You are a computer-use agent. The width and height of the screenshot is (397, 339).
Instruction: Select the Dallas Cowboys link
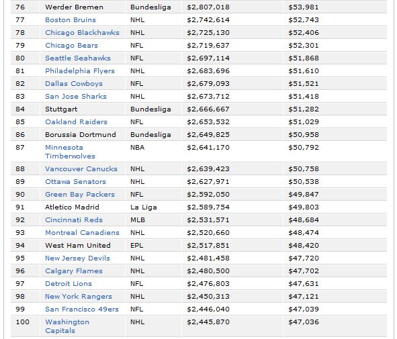click(74, 84)
